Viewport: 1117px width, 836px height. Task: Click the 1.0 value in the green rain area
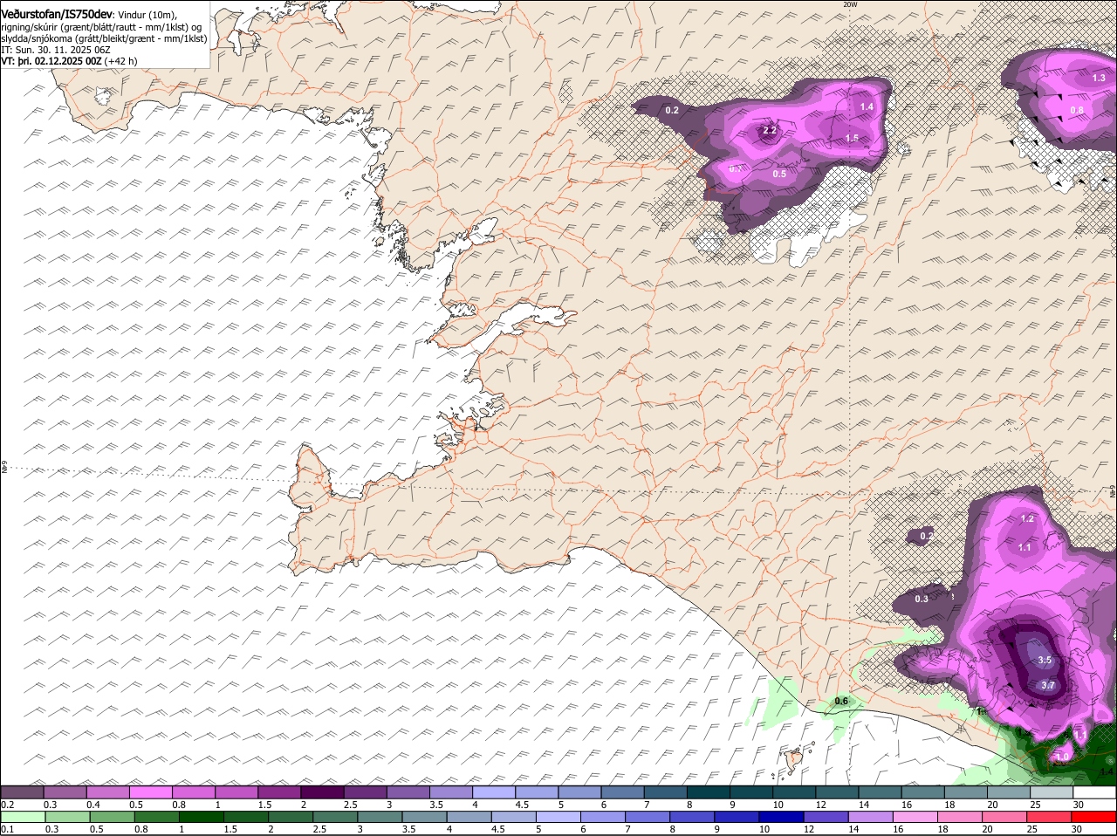point(1063,757)
